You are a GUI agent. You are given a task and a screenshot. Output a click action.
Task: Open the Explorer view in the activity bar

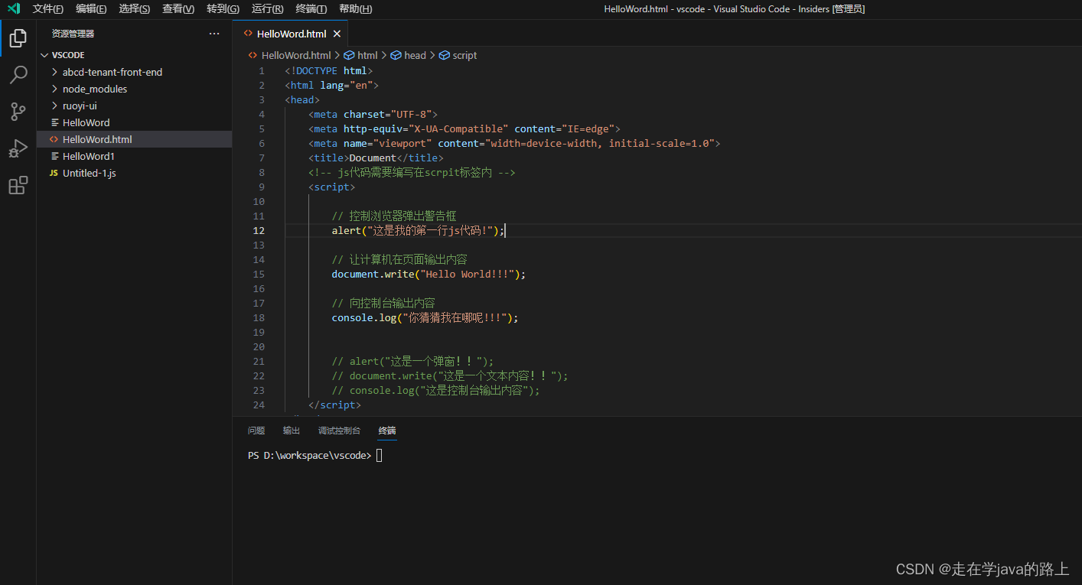(x=18, y=37)
